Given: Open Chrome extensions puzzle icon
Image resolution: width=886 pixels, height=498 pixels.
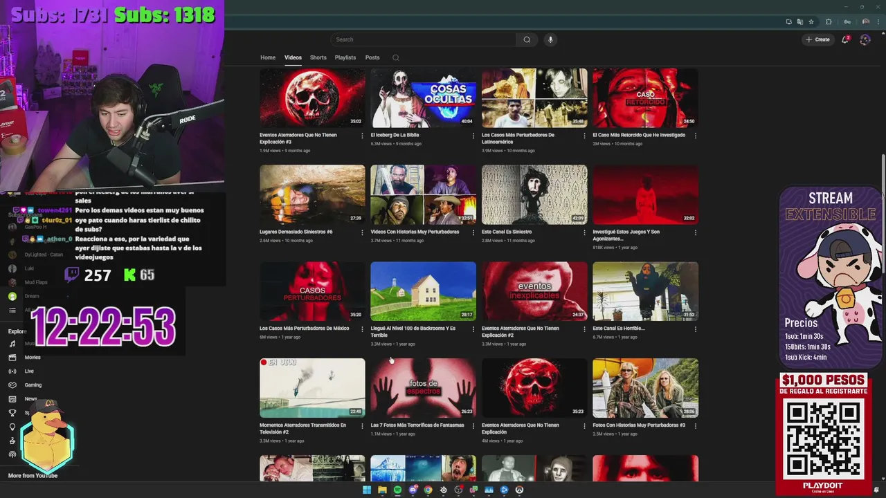Looking at the screenshot, I should [829, 21].
